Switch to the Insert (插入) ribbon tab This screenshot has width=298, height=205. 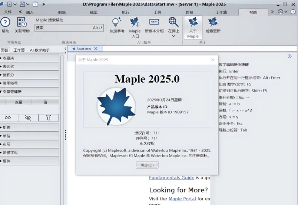point(30,12)
